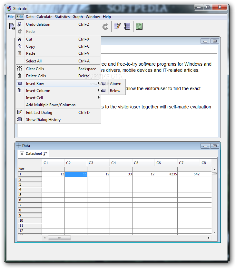Click the icon beside Below in submenu

coord(103,90)
